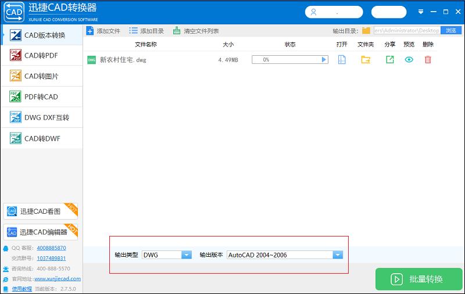Click the CAD版本转换 sidebar icon
This screenshot has height=294, width=465.
tap(16, 35)
